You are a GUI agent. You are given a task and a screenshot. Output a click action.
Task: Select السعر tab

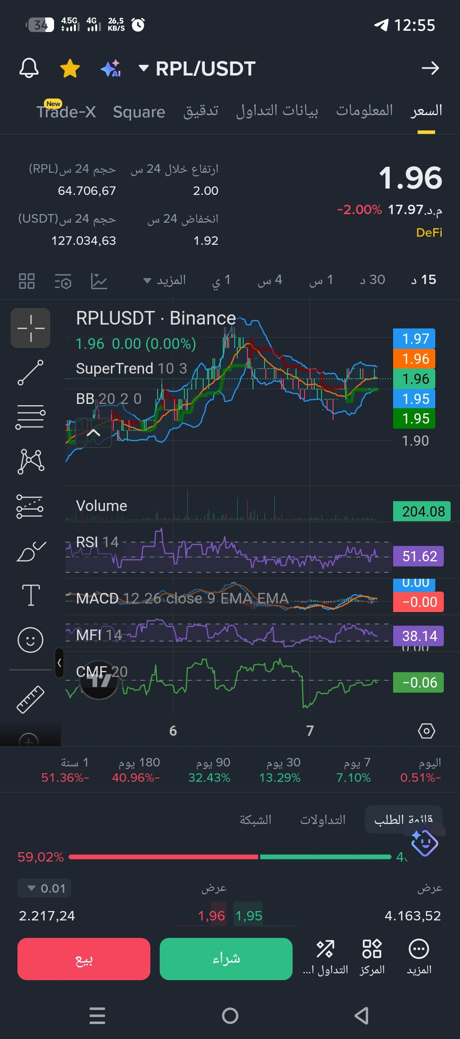coord(426,111)
